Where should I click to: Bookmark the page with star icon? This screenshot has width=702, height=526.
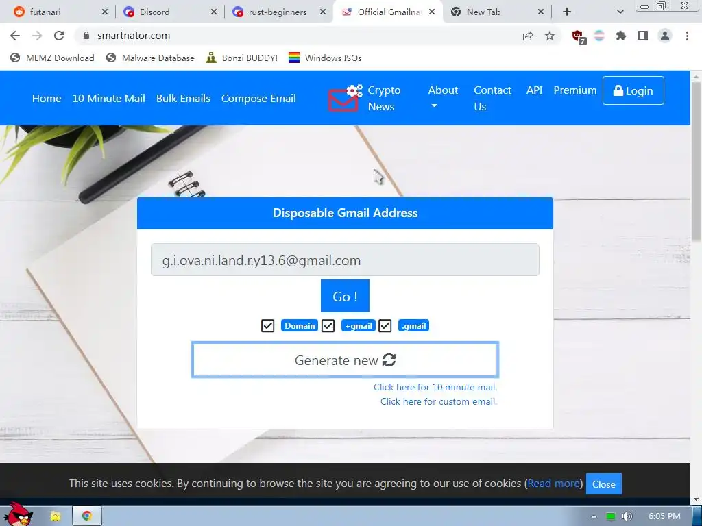pyautogui.click(x=550, y=36)
